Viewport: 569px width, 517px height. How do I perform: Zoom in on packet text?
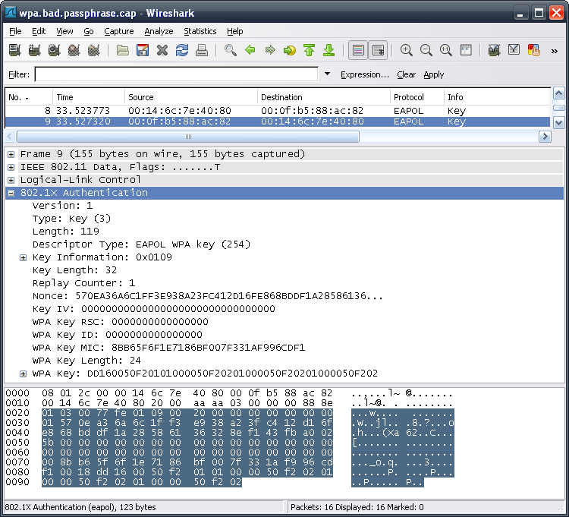[407, 51]
